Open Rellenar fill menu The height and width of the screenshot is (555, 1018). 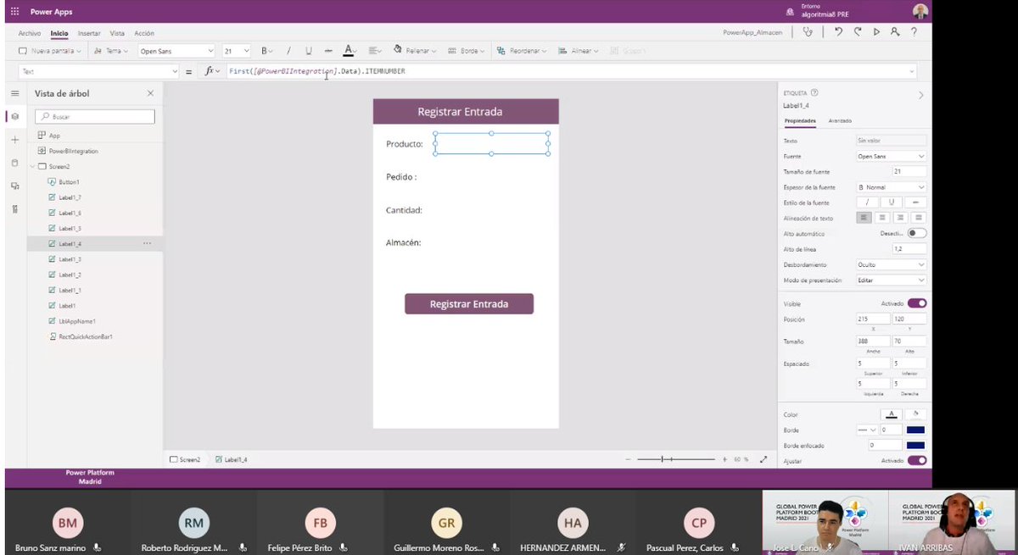pos(414,51)
